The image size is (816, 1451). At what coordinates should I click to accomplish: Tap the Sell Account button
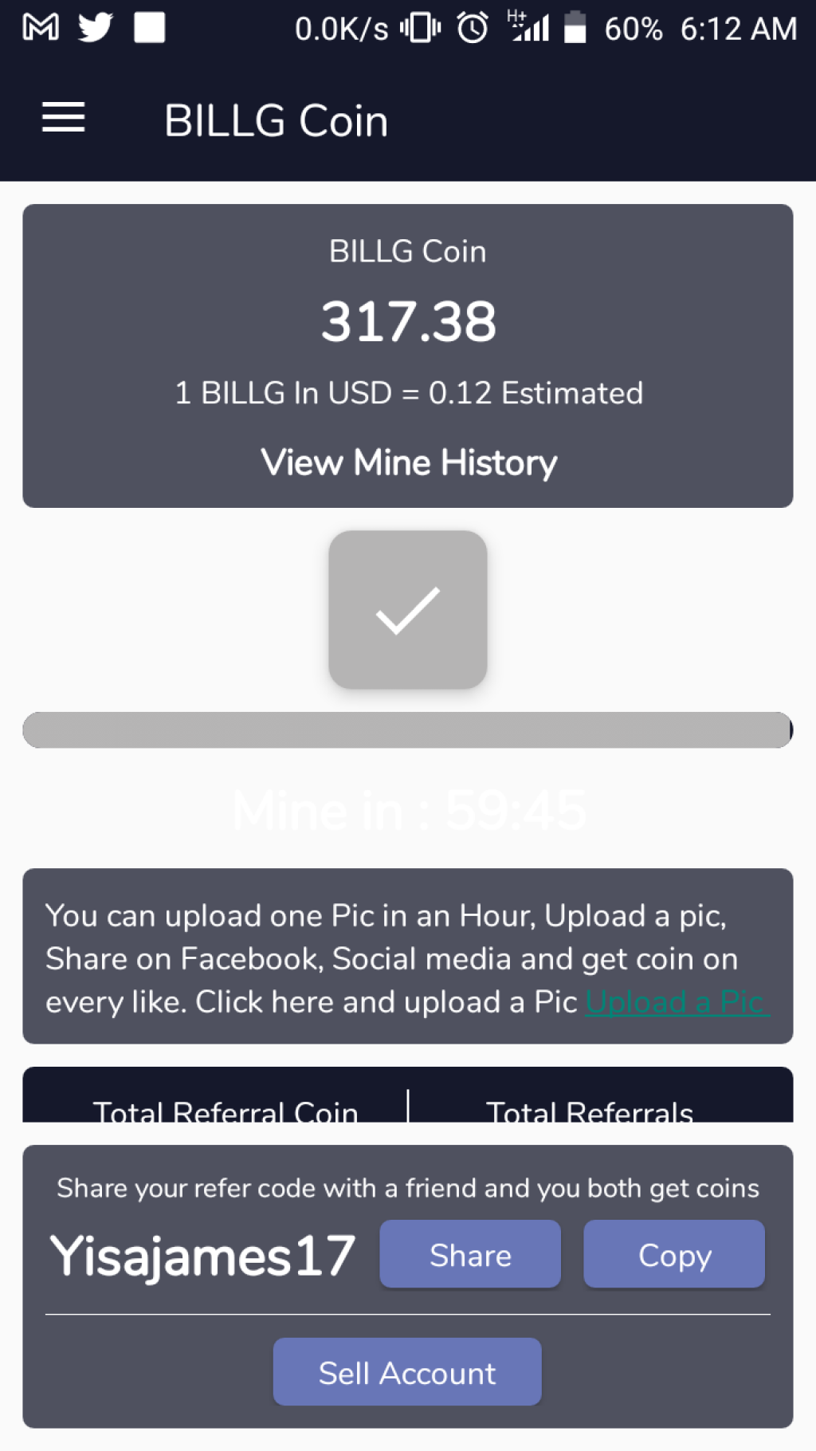click(x=407, y=1372)
